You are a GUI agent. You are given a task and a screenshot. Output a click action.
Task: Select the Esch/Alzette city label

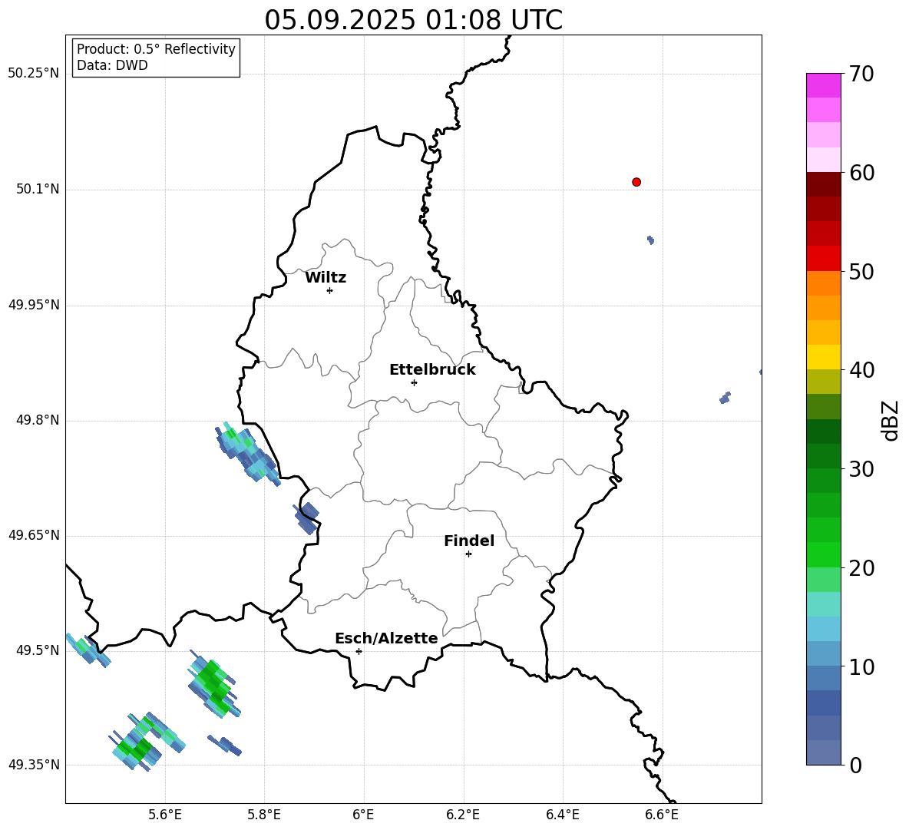[386, 638]
